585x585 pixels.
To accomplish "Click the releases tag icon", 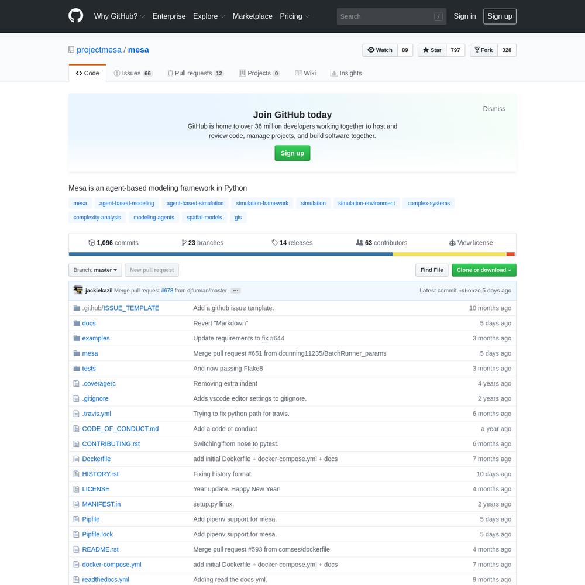I will [x=274, y=243].
